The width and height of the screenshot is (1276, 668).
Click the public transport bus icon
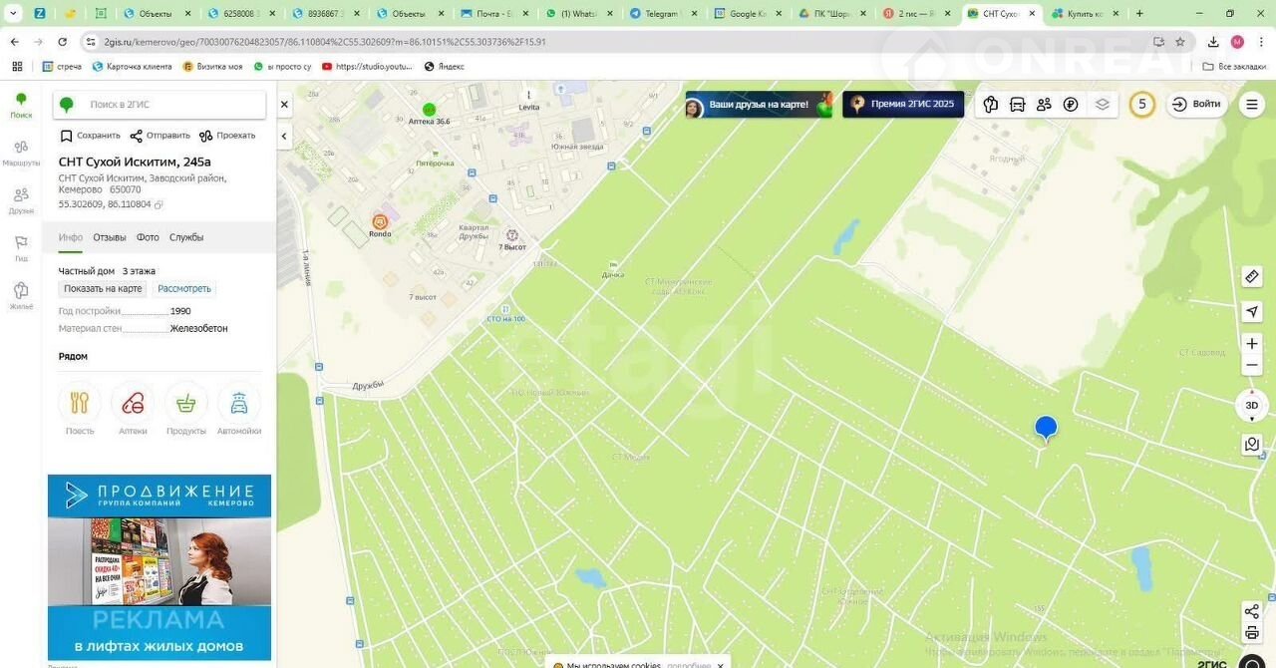click(1017, 105)
